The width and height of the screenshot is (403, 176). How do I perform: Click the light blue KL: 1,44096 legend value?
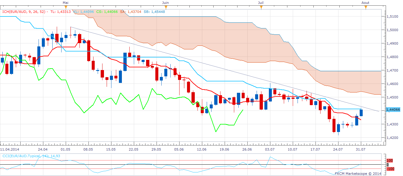point(83,12)
